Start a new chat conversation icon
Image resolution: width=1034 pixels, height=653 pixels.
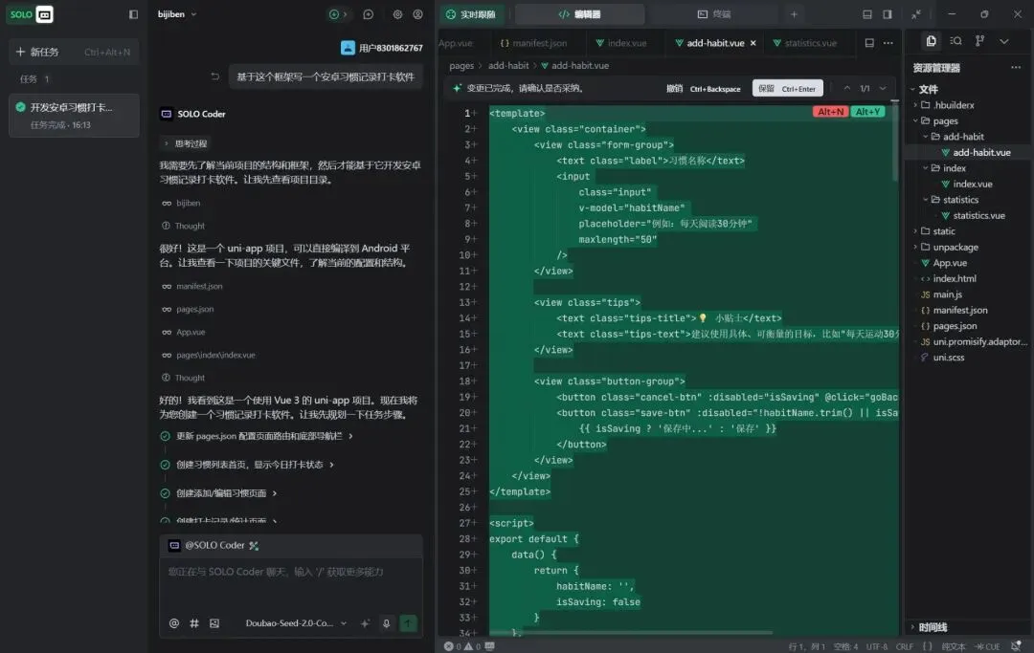click(x=368, y=14)
